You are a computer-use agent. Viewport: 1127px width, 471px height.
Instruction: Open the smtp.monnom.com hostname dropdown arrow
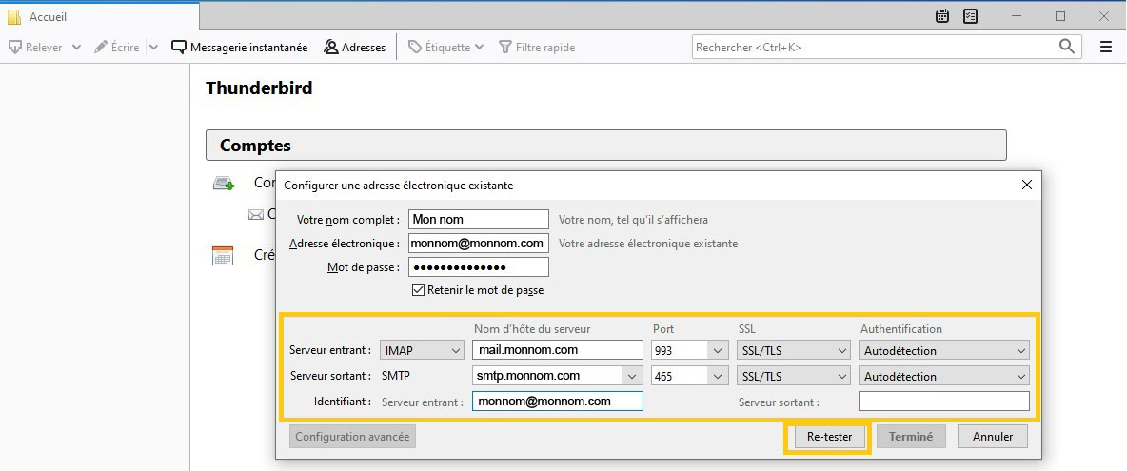click(631, 376)
